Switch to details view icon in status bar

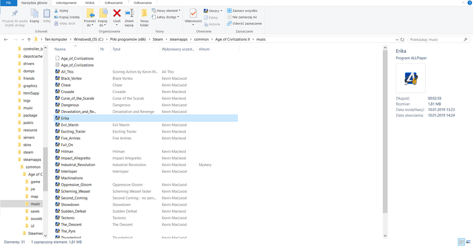point(461,242)
